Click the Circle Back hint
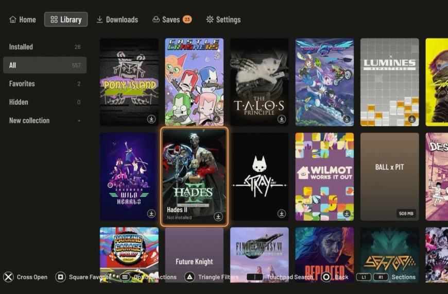 [x=334, y=277]
